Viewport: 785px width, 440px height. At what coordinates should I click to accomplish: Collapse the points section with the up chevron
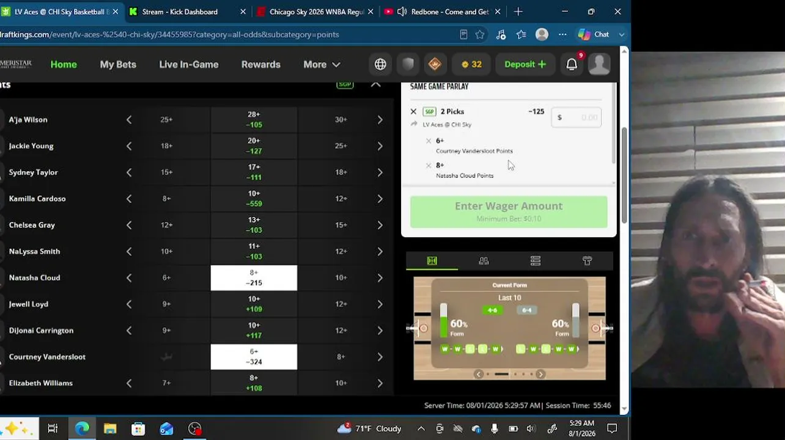click(x=376, y=84)
